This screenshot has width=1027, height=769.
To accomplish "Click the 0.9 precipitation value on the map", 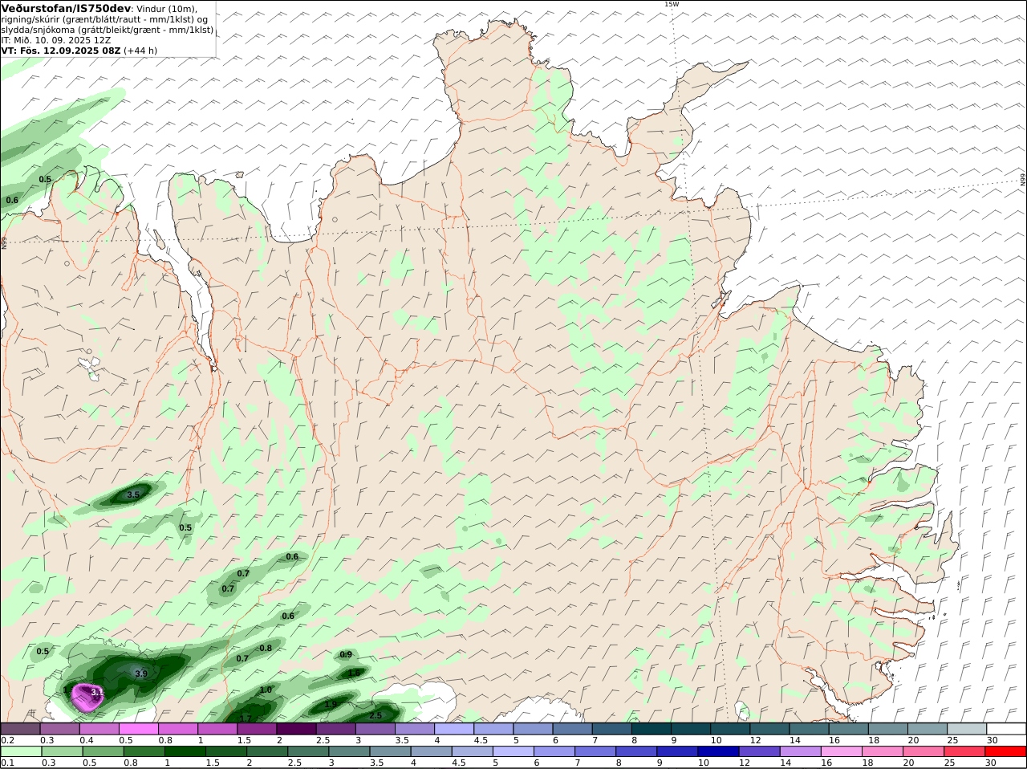I will point(346,655).
